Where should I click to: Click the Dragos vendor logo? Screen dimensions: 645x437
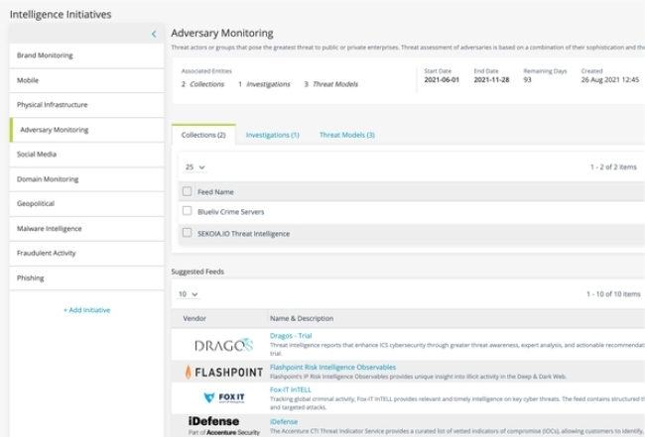pyautogui.click(x=223, y=345)
